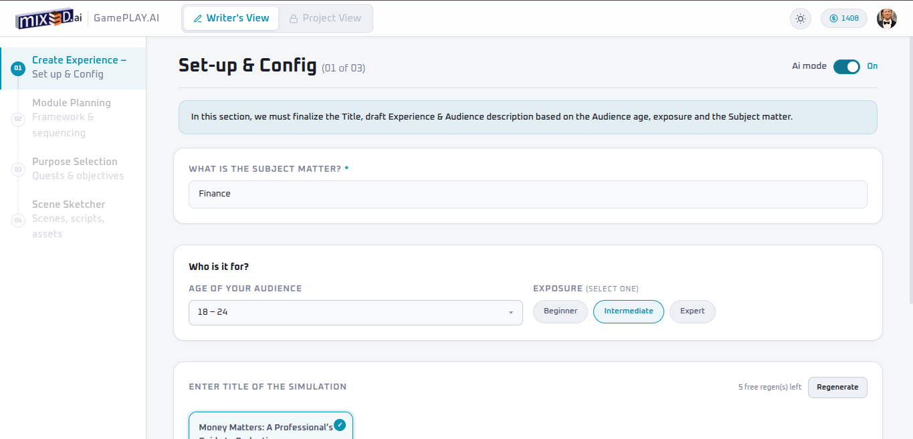Select the Beginner exposure option
Screen dimensions: 913x439
560,311
